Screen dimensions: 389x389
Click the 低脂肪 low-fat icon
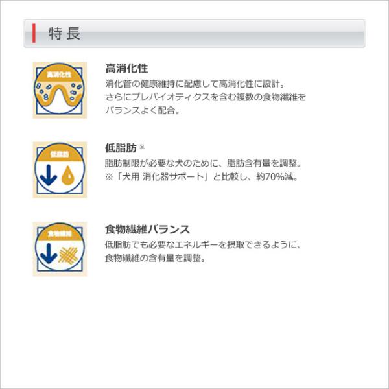pos(60,170)
